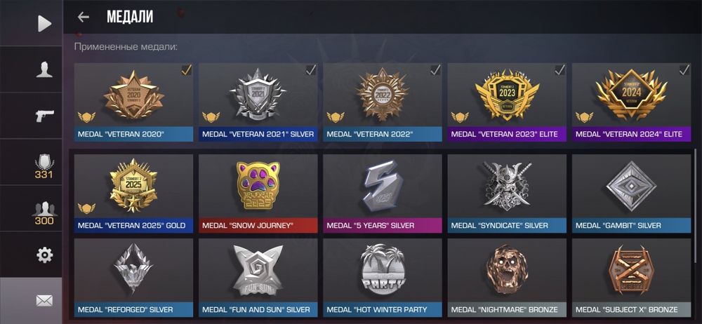Select the 5 Years Silver medal
The height and width of the screenshot is (324, 702).
point(383,194)
